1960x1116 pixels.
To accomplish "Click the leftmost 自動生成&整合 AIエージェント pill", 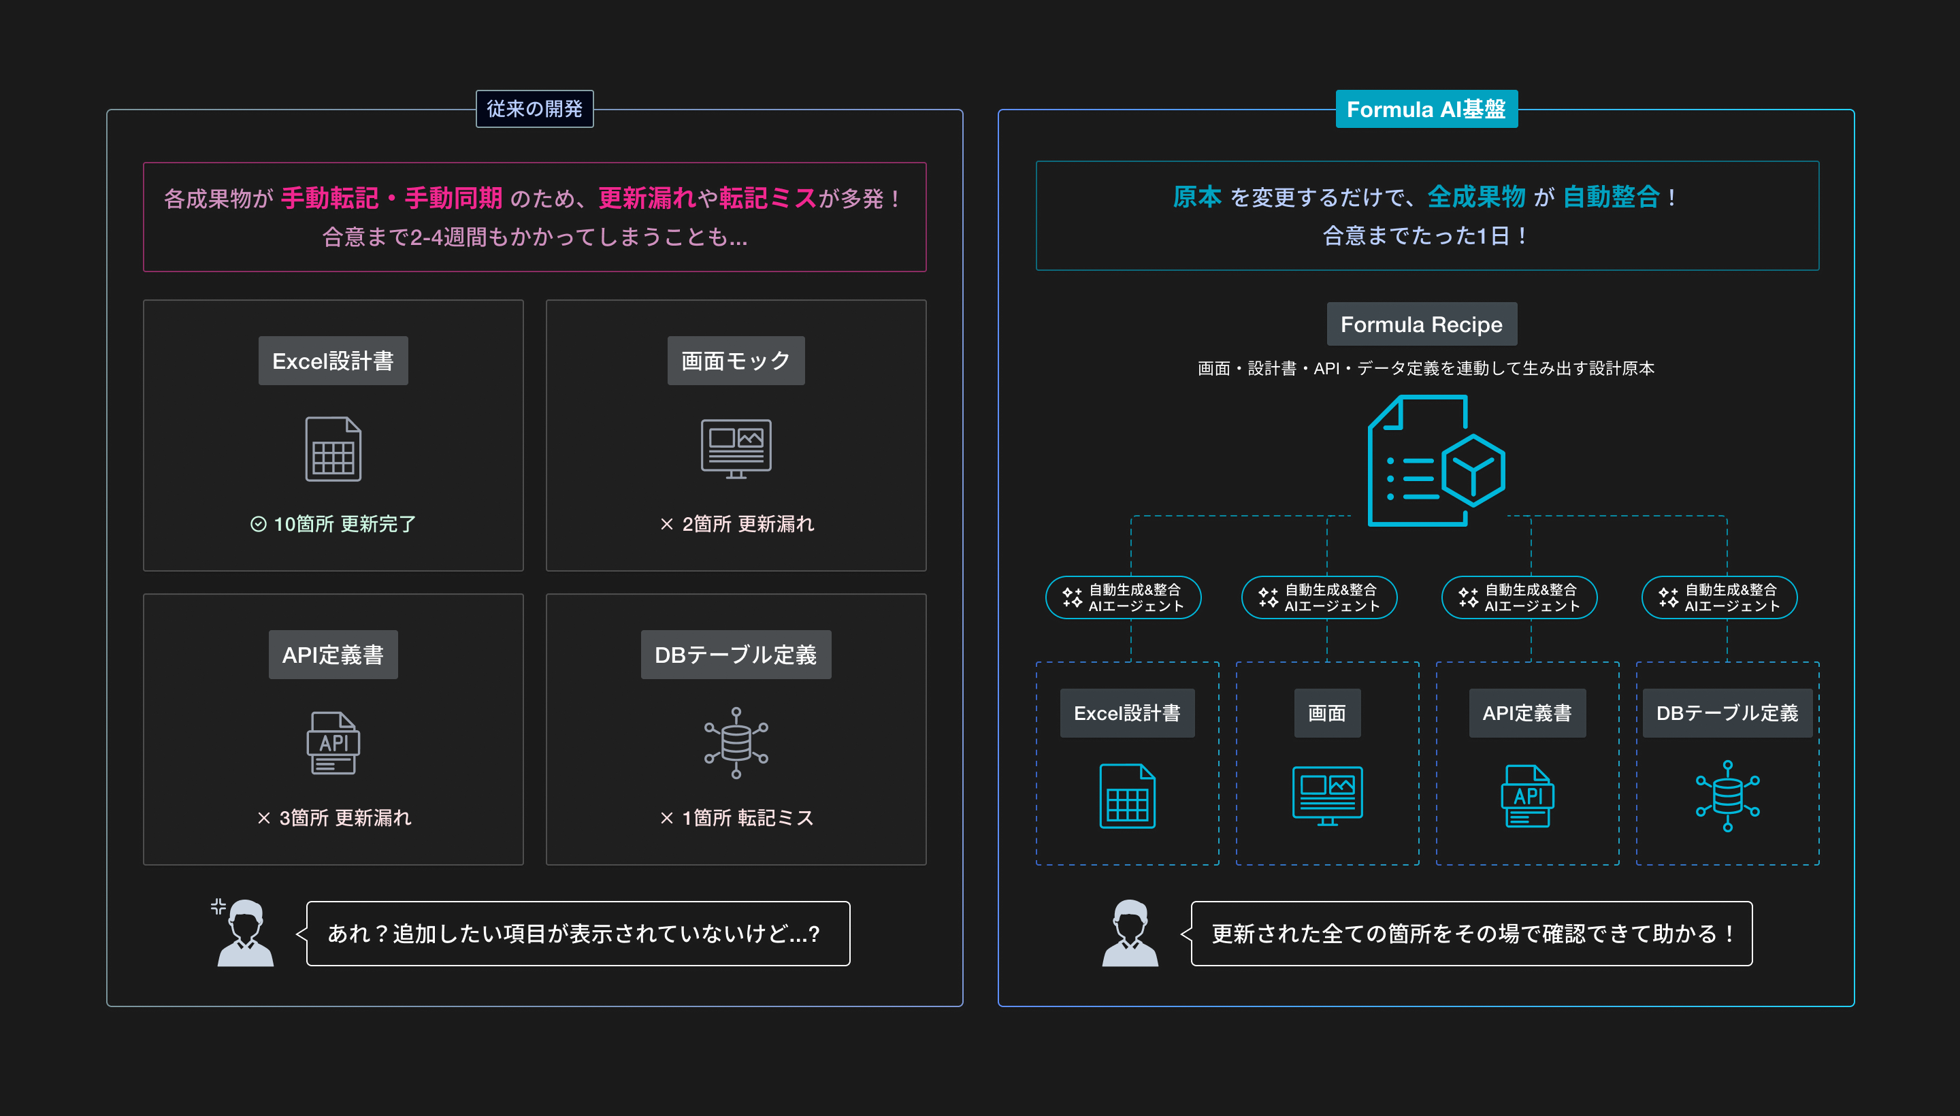I will click(1123, 597).
